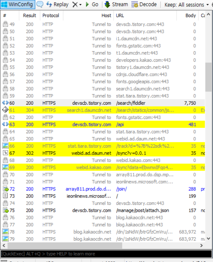213x262 pixels.
Task: Click the lock icon of session 49
Action: (x=6, y=24)
